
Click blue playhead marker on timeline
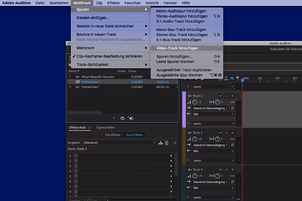(243, 80)
